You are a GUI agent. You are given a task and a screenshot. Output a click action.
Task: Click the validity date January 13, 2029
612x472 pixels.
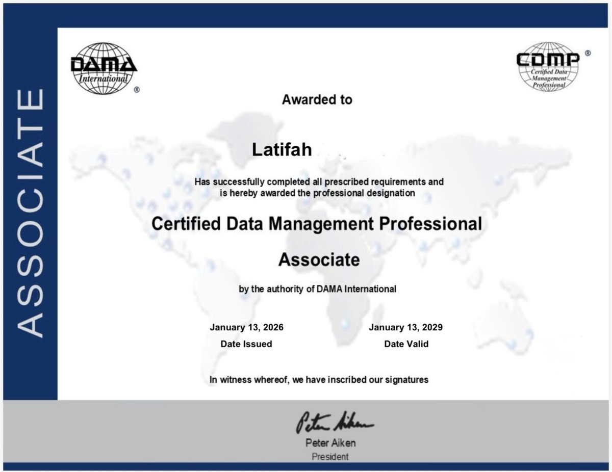click(405, 327)
